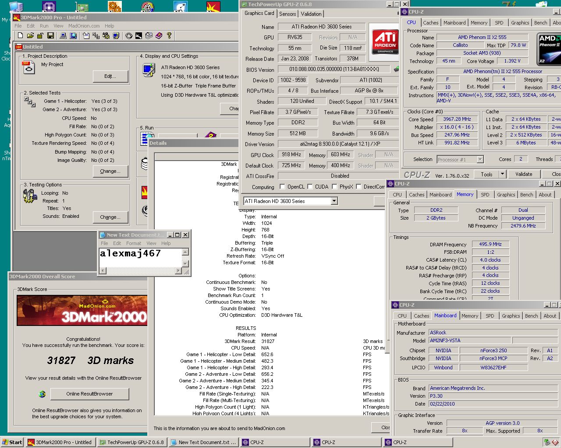561x448 pixels.
Task: Click the DRAM Frequency 495.9 MHz value
Action: pos(490,244)
